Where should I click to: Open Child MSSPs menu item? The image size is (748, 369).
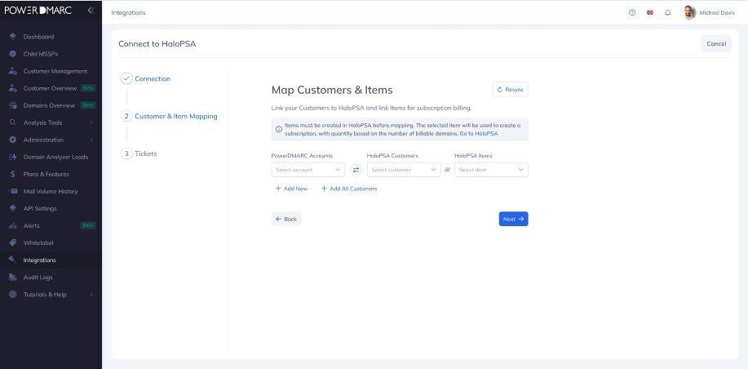(x=41, y=54)
